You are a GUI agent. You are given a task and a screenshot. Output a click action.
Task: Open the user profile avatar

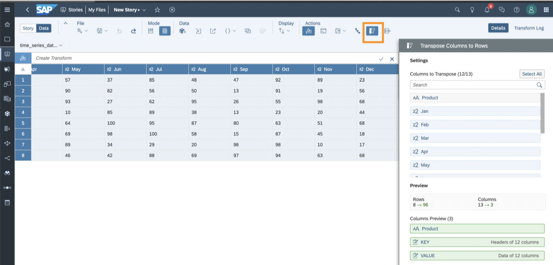(x=531, y=10)
